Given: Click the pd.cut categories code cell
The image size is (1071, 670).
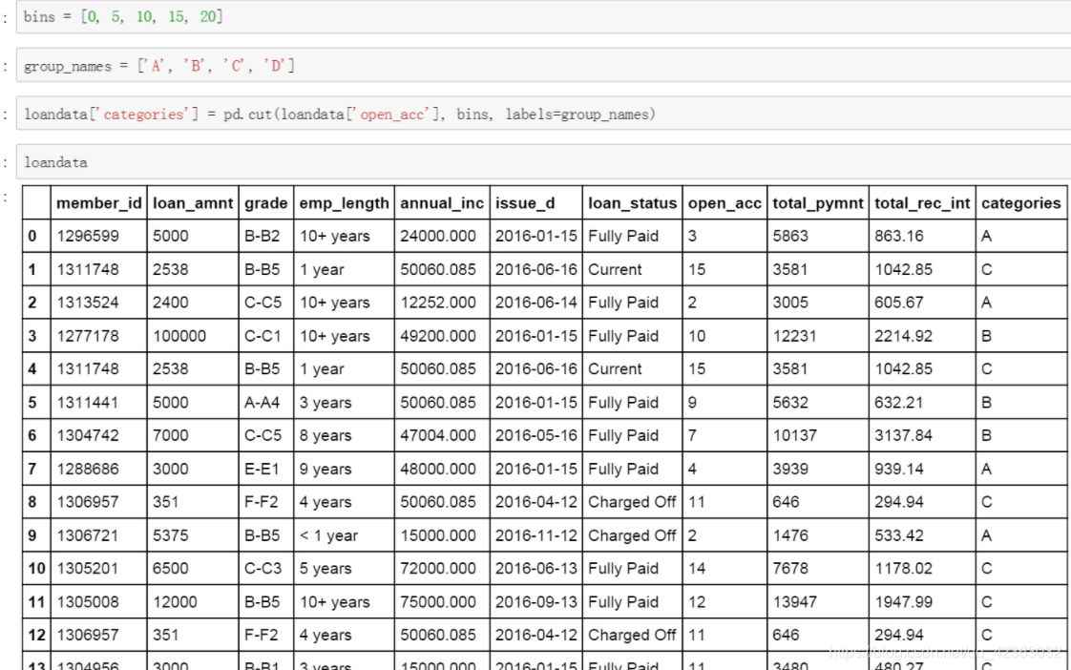Looking at the screenshot, I should pyautogui.click(x=544, y=115).
